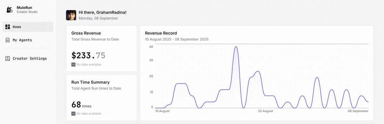Image resolution: width=384 pixels, height=124 pixels.
Task: Open the My Agents menu item
Action: coord(28,40)
